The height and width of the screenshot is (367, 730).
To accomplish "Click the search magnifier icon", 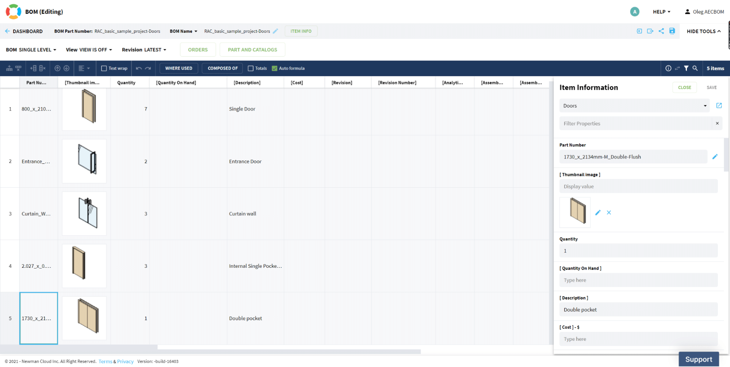I will pyautogui.click(x=695, y=68).
